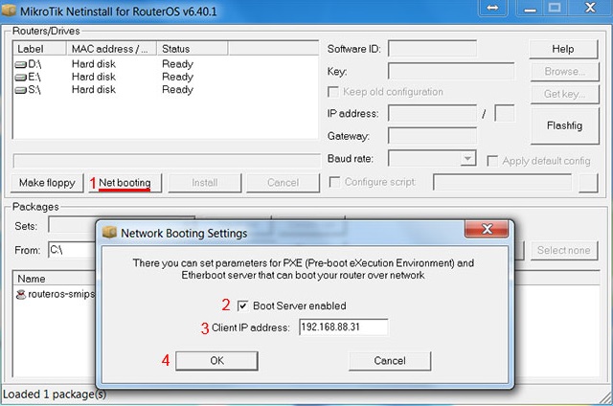Click the Key input field
Screen dimensions: 613x406
(451, 72)
